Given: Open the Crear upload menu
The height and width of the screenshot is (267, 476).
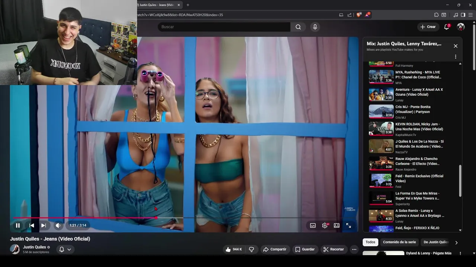Looking at the screenshot, I should [x=428, y=27].
